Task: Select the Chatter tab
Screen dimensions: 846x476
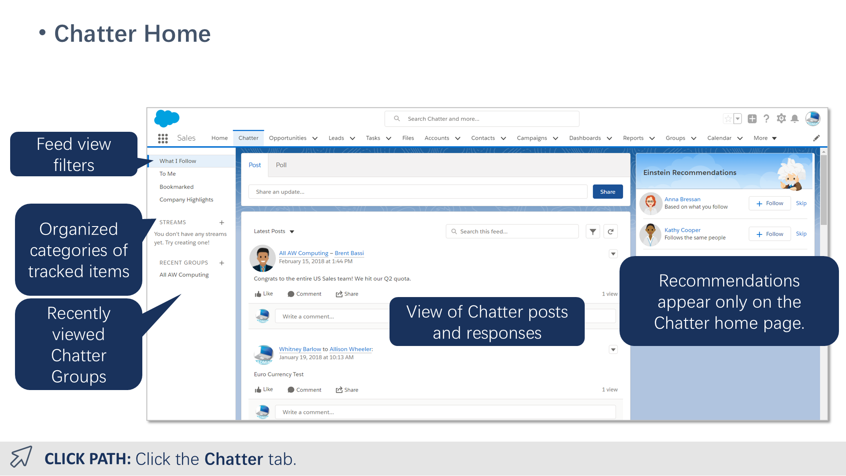Action: (x=249, y=138)
